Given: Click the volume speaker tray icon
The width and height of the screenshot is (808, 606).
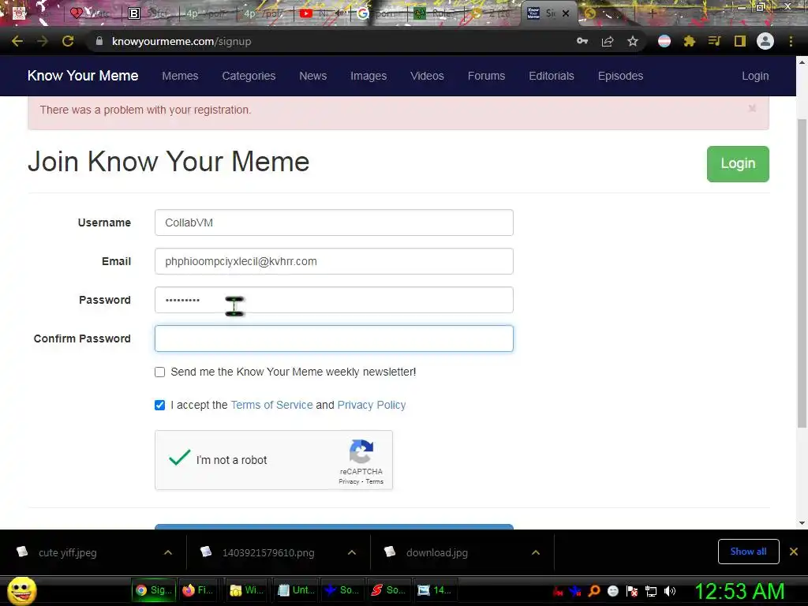Looking at the screenshot, I should coord(669,591).
